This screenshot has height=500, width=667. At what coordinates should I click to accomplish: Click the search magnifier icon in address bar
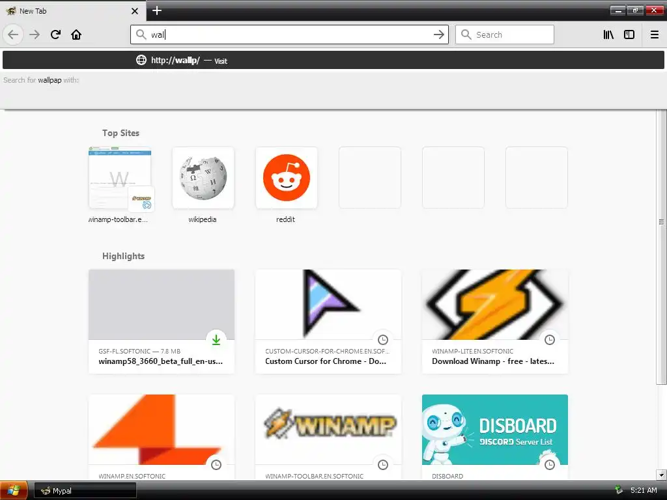coord(141,35)
